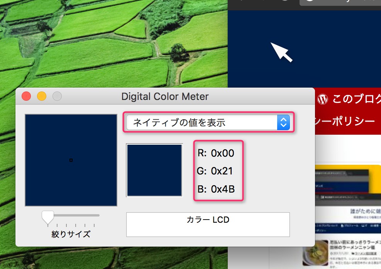Click the このブログ header link
381x269 pixels.
[x=356, y=99]
